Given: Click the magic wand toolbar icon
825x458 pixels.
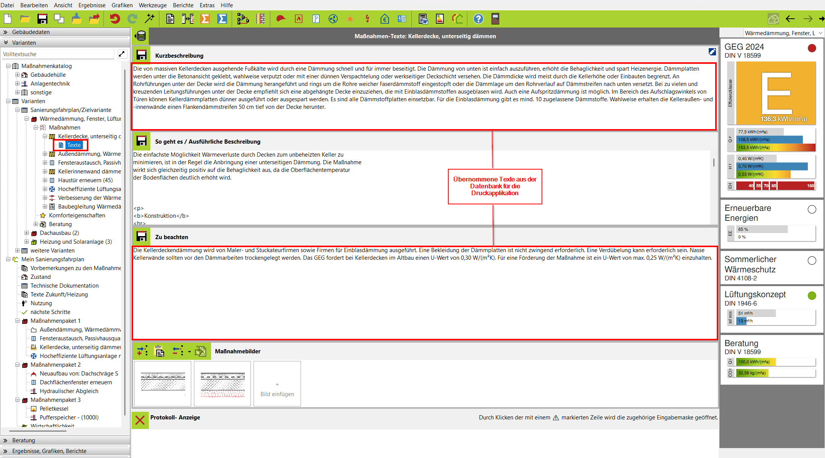Looking at the screenshot, I should coord(150,19).
